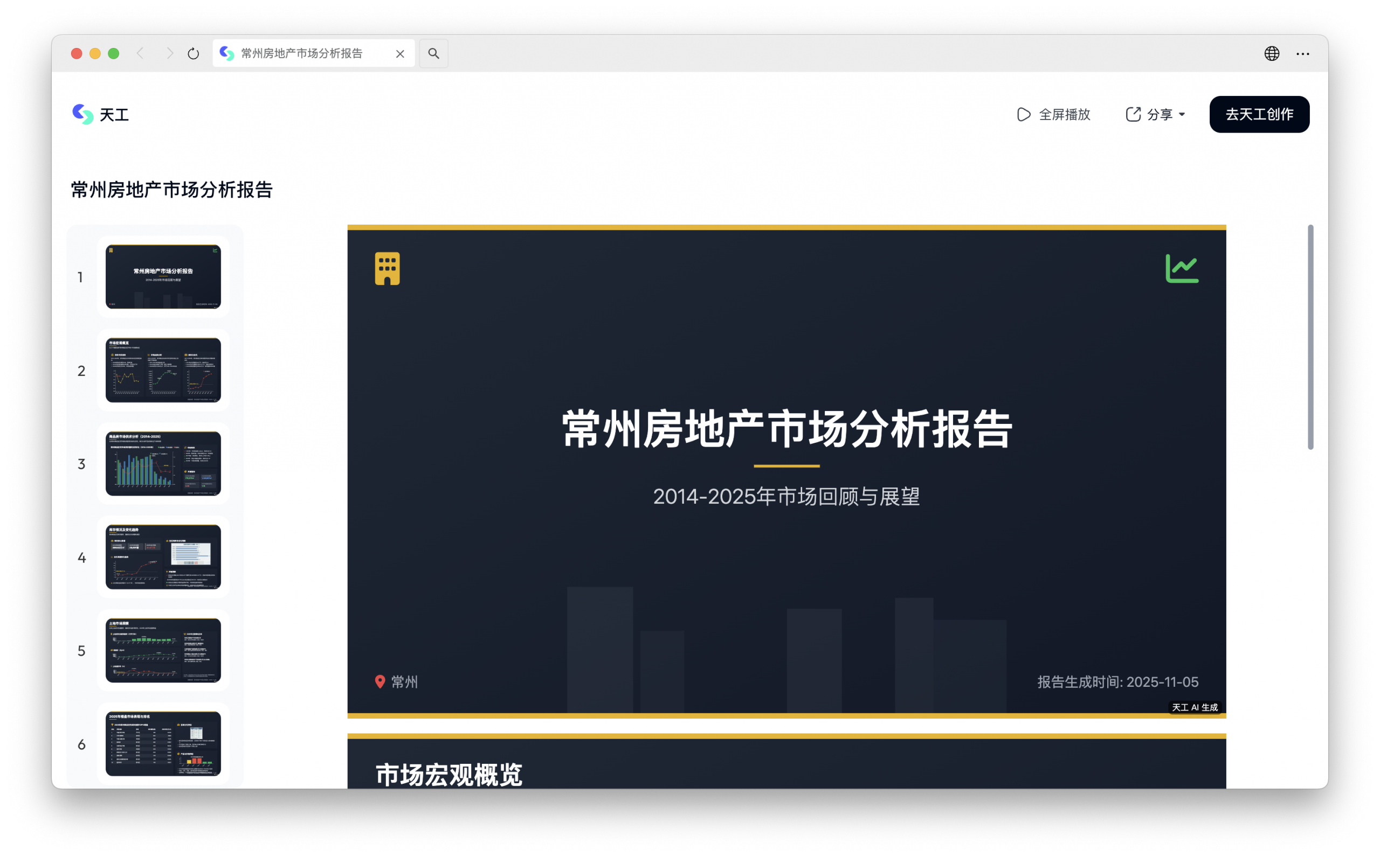Open the globe icon in the browser toolbar
This screenshot has height=857, width=1380.
[1272, 53]
